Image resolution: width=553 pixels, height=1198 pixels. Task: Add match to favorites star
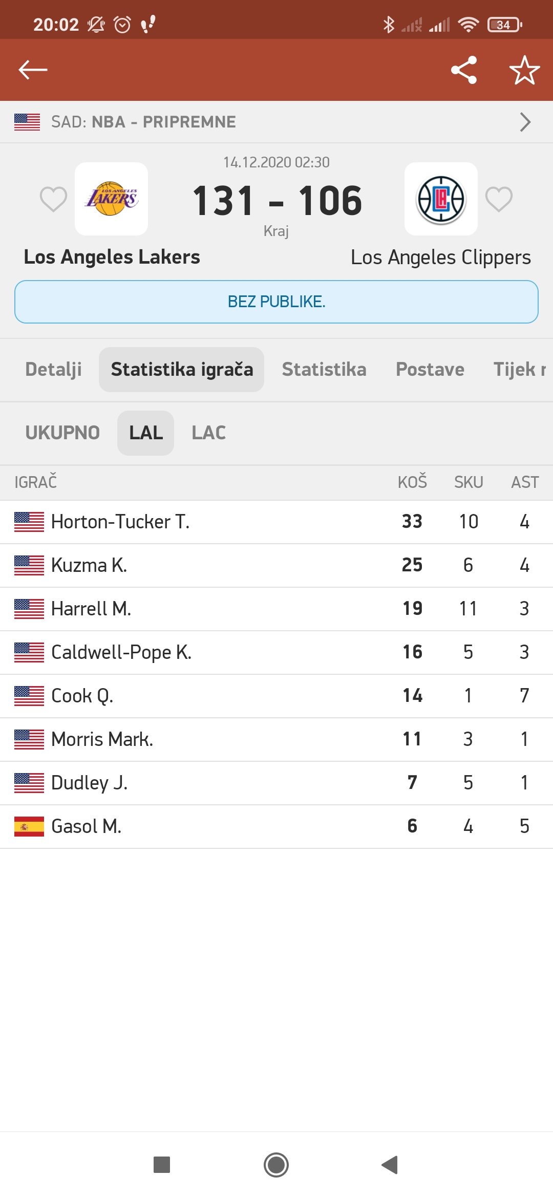coord(524,70)
